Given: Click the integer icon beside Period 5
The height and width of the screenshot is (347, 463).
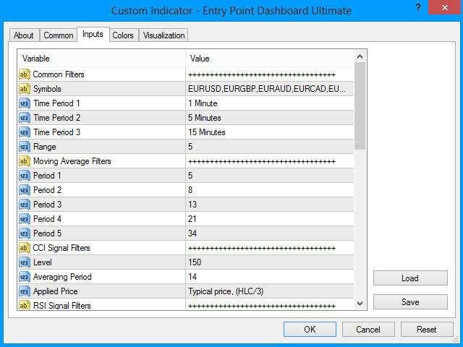Looking at the screenshot, I should pyautogui.click(x=25, y=234).
